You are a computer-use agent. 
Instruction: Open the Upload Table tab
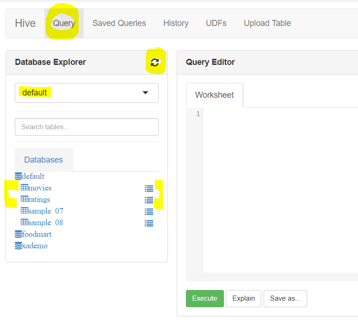pyautogui.click(x=267, y=23)
